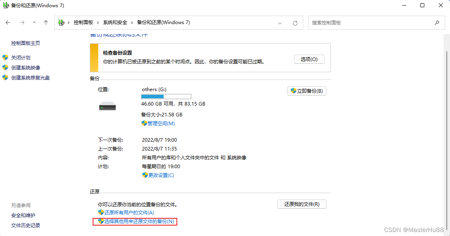Viewport: 450px width, 236px height.
Task: Click 立即备份(B) button
Action: tap(306, 91)
